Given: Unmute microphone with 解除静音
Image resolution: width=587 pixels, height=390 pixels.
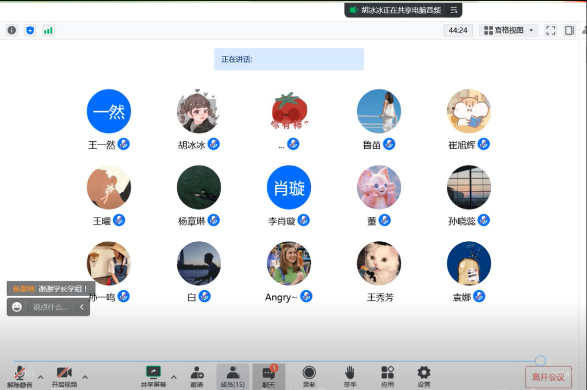Looking at the screenshot, I should click(20, 376).
